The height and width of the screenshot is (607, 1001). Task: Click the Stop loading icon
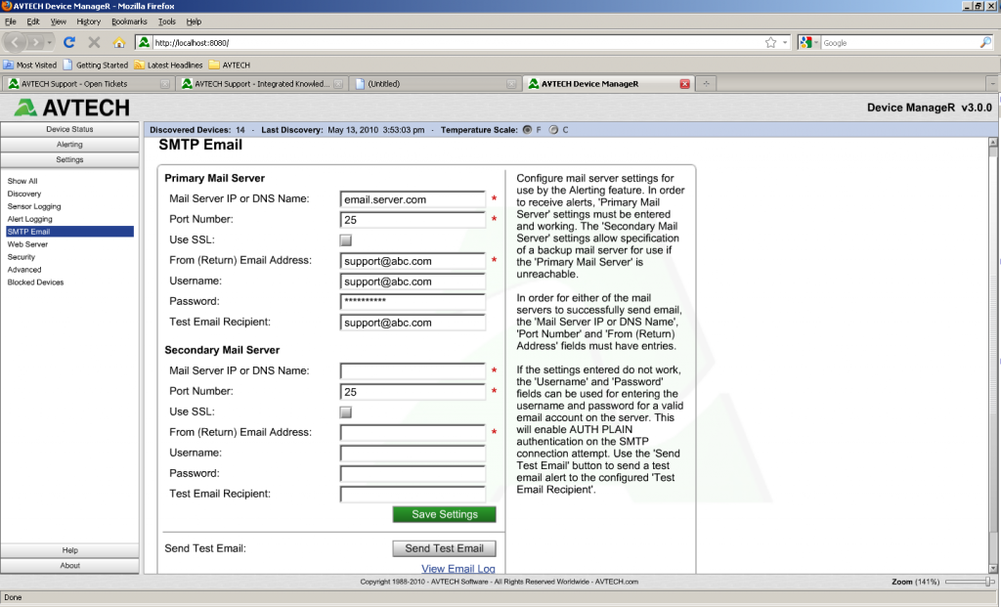[94, 42]
